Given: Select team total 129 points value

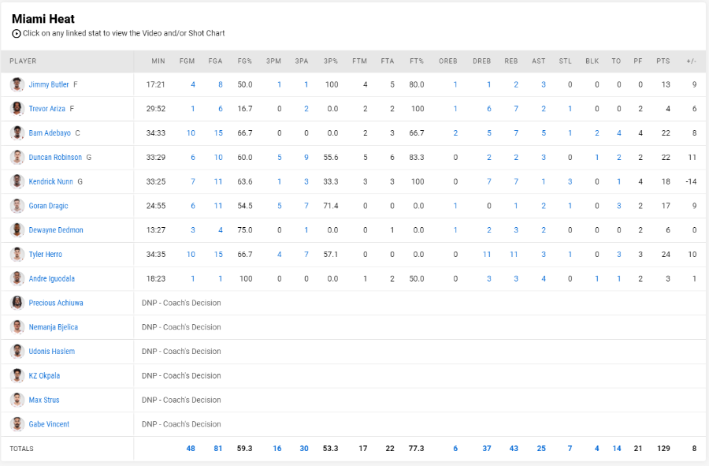Looking at the screenshot, I should pos(663,449).
